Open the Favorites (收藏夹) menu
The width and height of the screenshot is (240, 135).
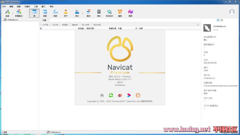pos(27,6)
